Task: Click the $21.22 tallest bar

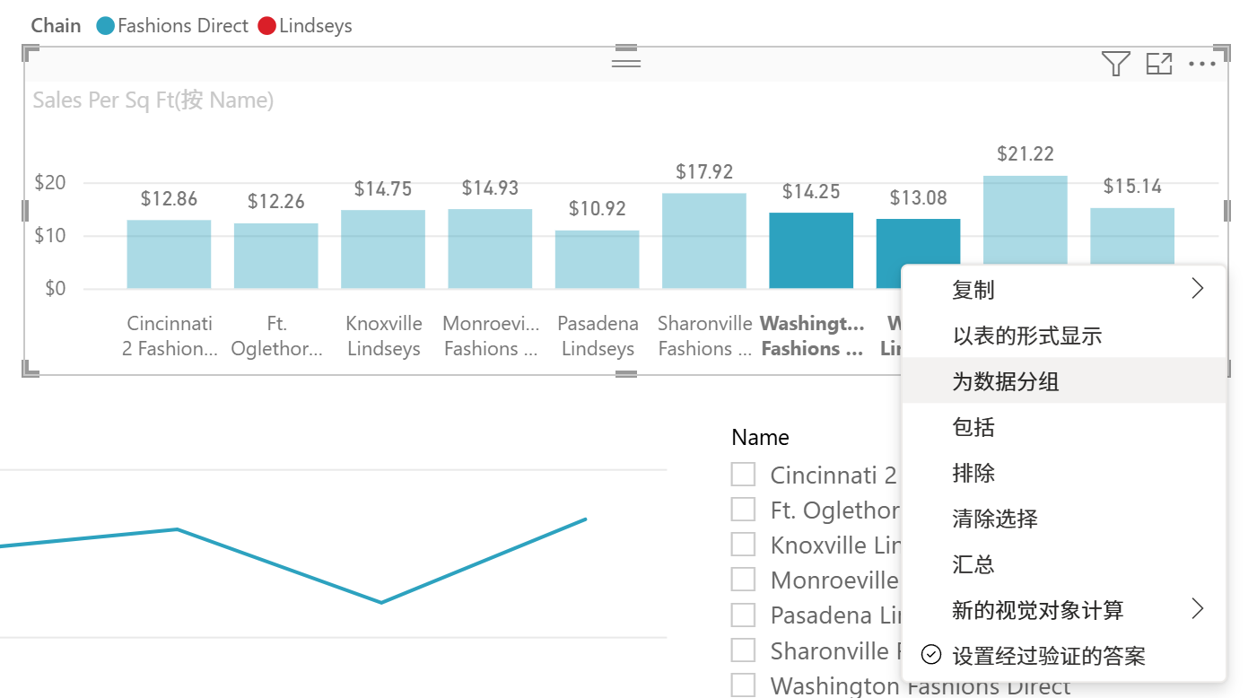Action: tap(1026, 220)
